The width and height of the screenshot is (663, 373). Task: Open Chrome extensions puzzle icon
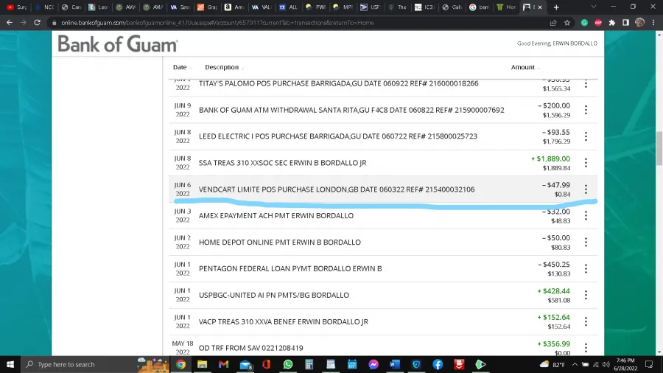pos(612,23)
